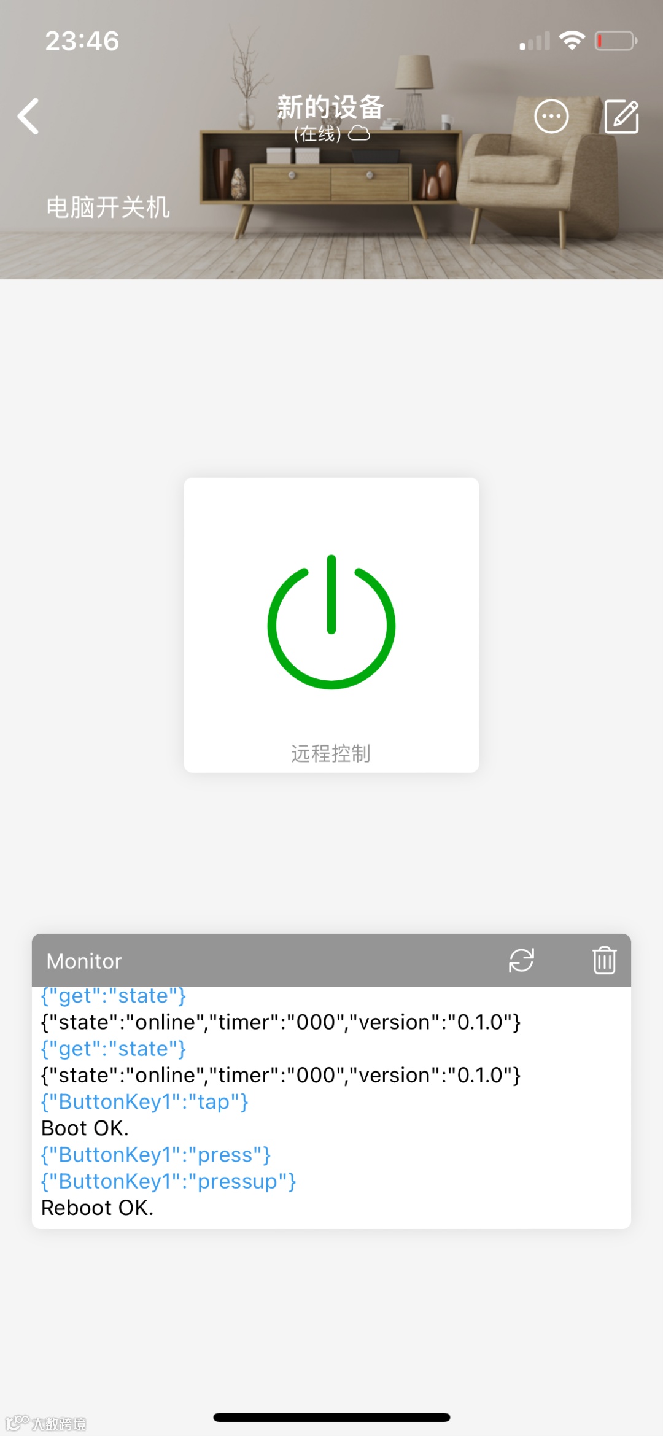The height and width of the screenshot is (1436, 663).
Task: Tap the cloud status icon
Action: point(359,133)
